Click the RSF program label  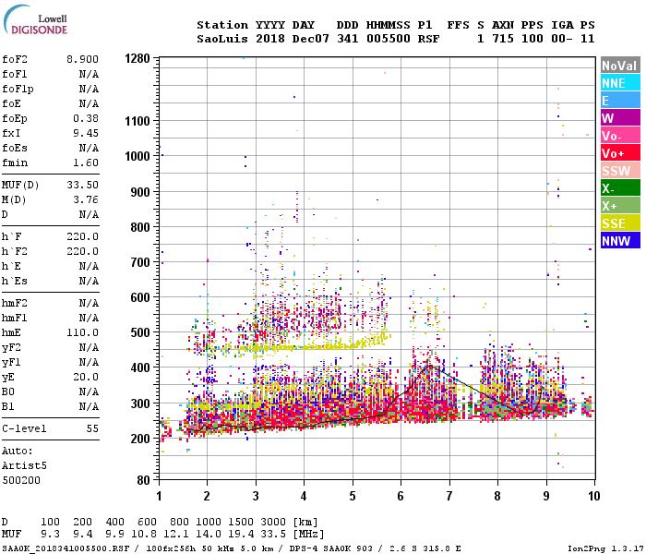click(x=429, y=39)
